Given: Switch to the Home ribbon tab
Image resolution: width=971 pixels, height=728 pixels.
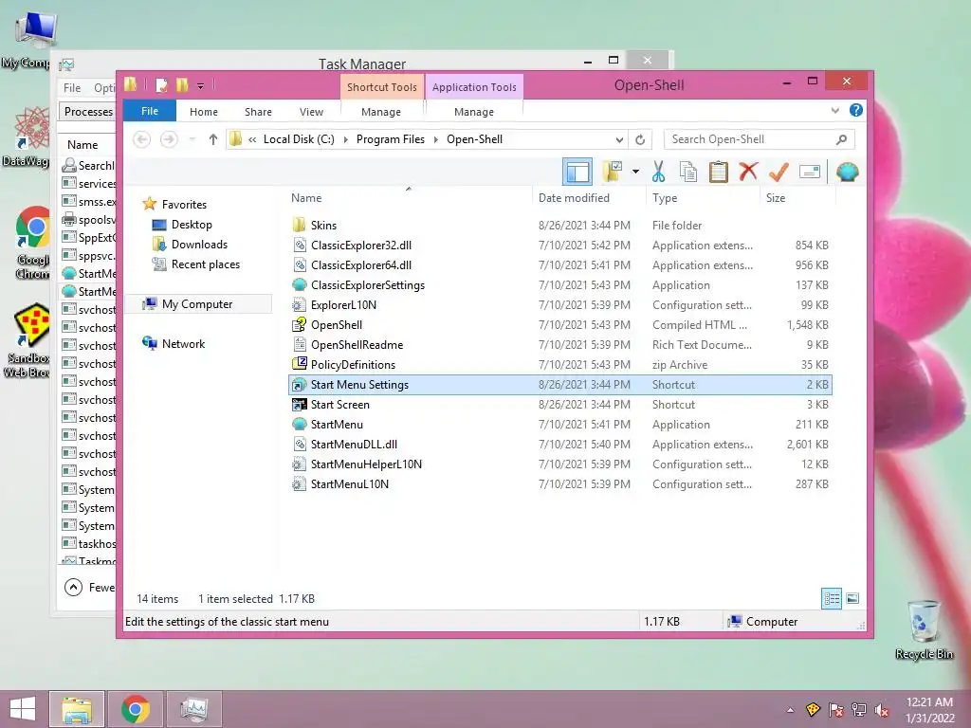Looking at the screenshot, I should click(x=204, y=112).
